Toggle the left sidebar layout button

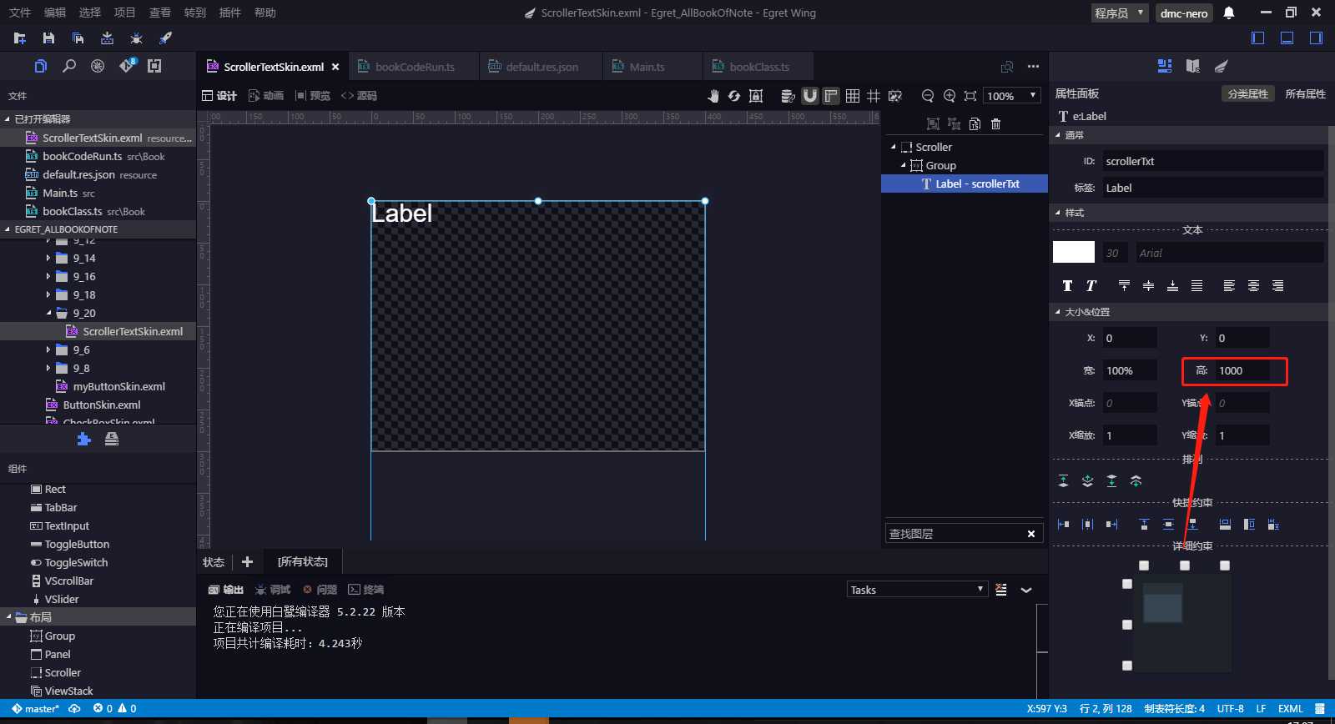click(1258, 38)
